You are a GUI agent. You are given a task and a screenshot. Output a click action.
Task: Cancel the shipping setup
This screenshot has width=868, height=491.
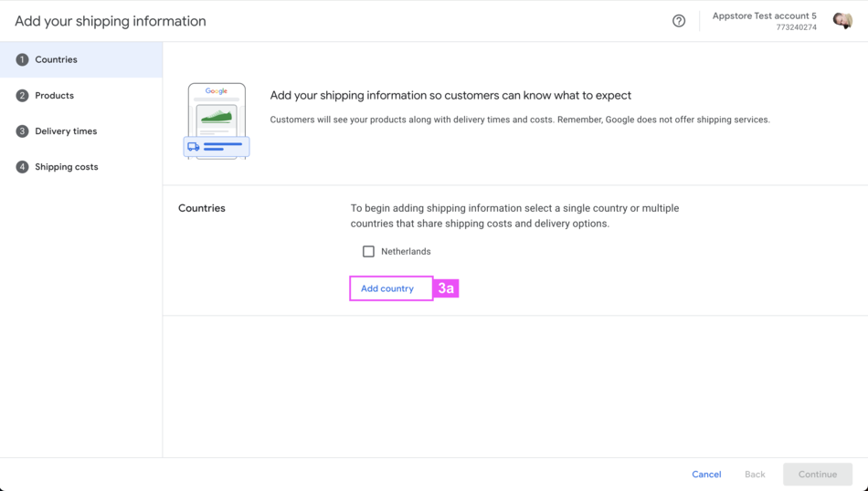click(706, 475)
